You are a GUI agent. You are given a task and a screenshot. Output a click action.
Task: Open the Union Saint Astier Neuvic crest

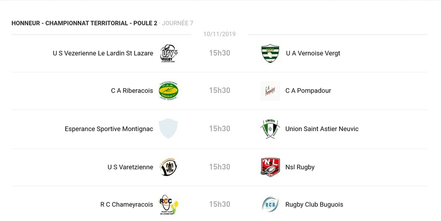pyautogui.click(x=270, y=128)
